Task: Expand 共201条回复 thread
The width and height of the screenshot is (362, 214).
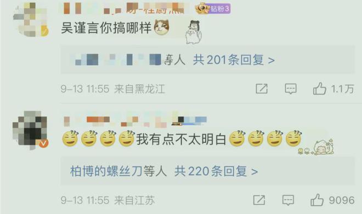Action: [x=234, y=60]
